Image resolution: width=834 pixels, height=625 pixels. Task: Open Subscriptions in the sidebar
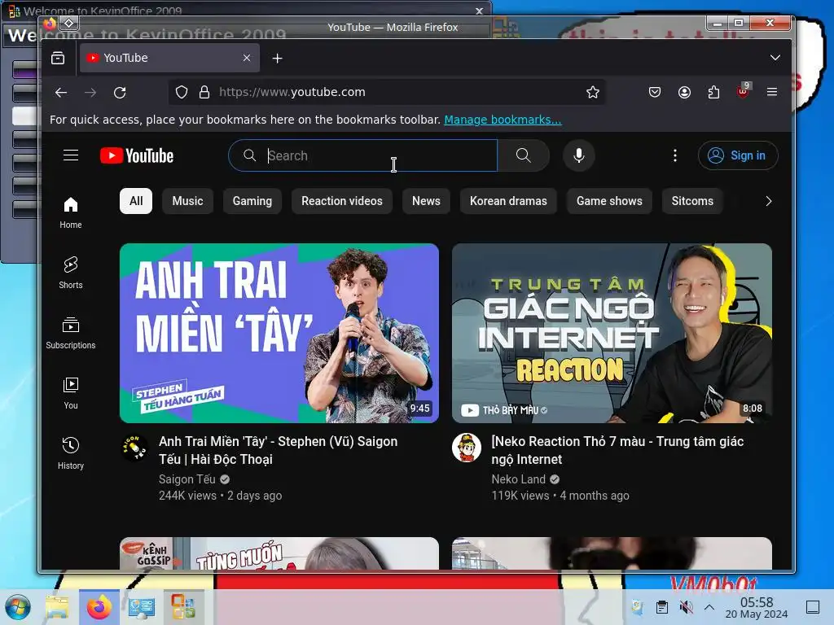(x=71, y=333)
